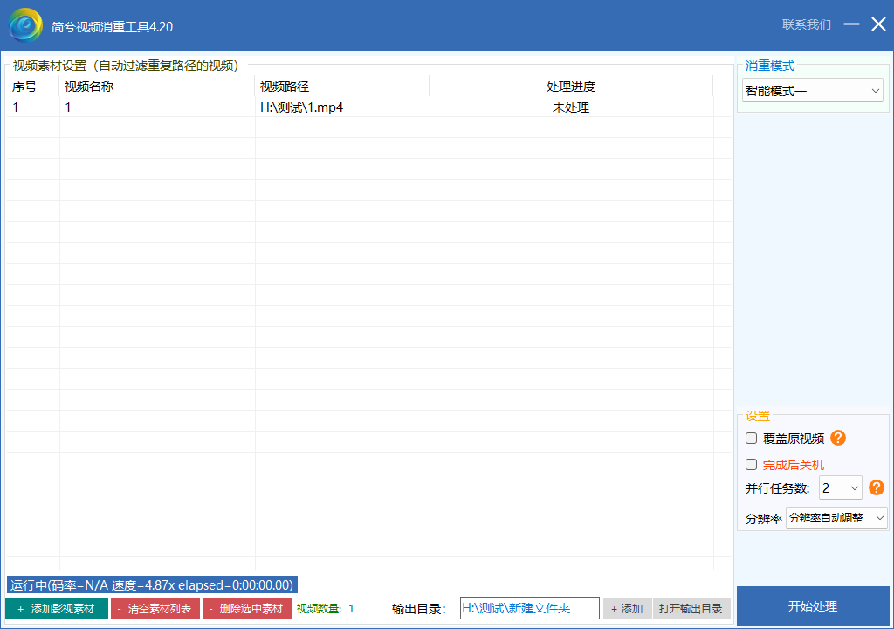
Task: Enable the 覆盖原视频 checkbox
Action: click(752, 438)
